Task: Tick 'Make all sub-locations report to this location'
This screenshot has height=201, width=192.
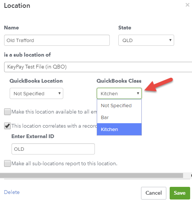Action: pos(7,163)
